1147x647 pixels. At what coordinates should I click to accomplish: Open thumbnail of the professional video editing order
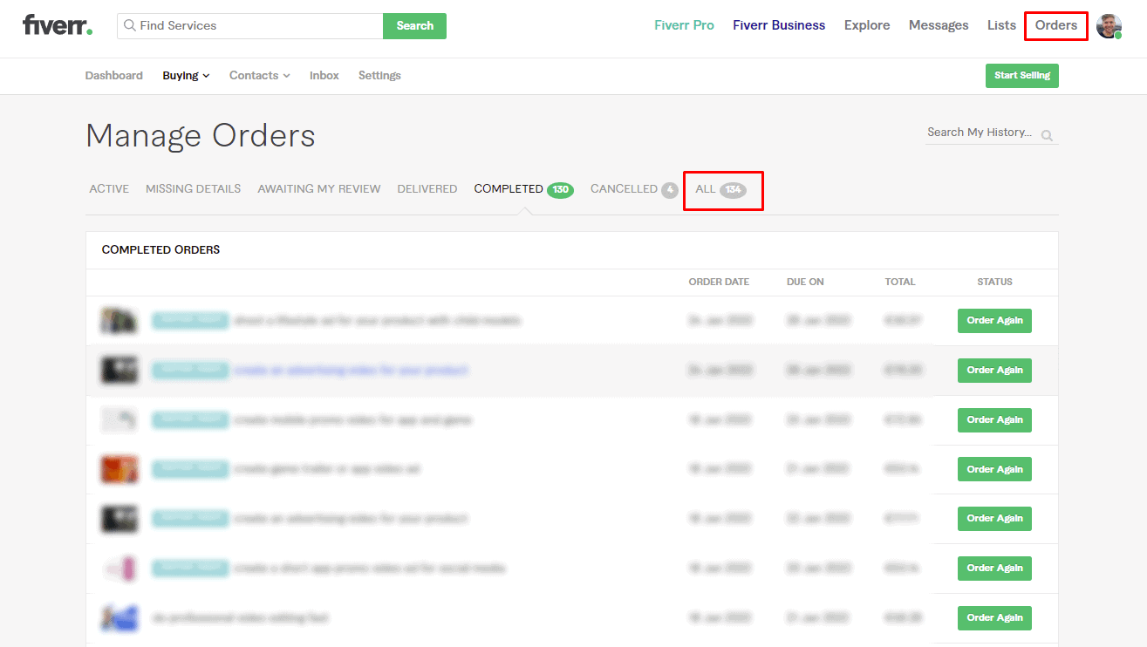coord(119,617)
